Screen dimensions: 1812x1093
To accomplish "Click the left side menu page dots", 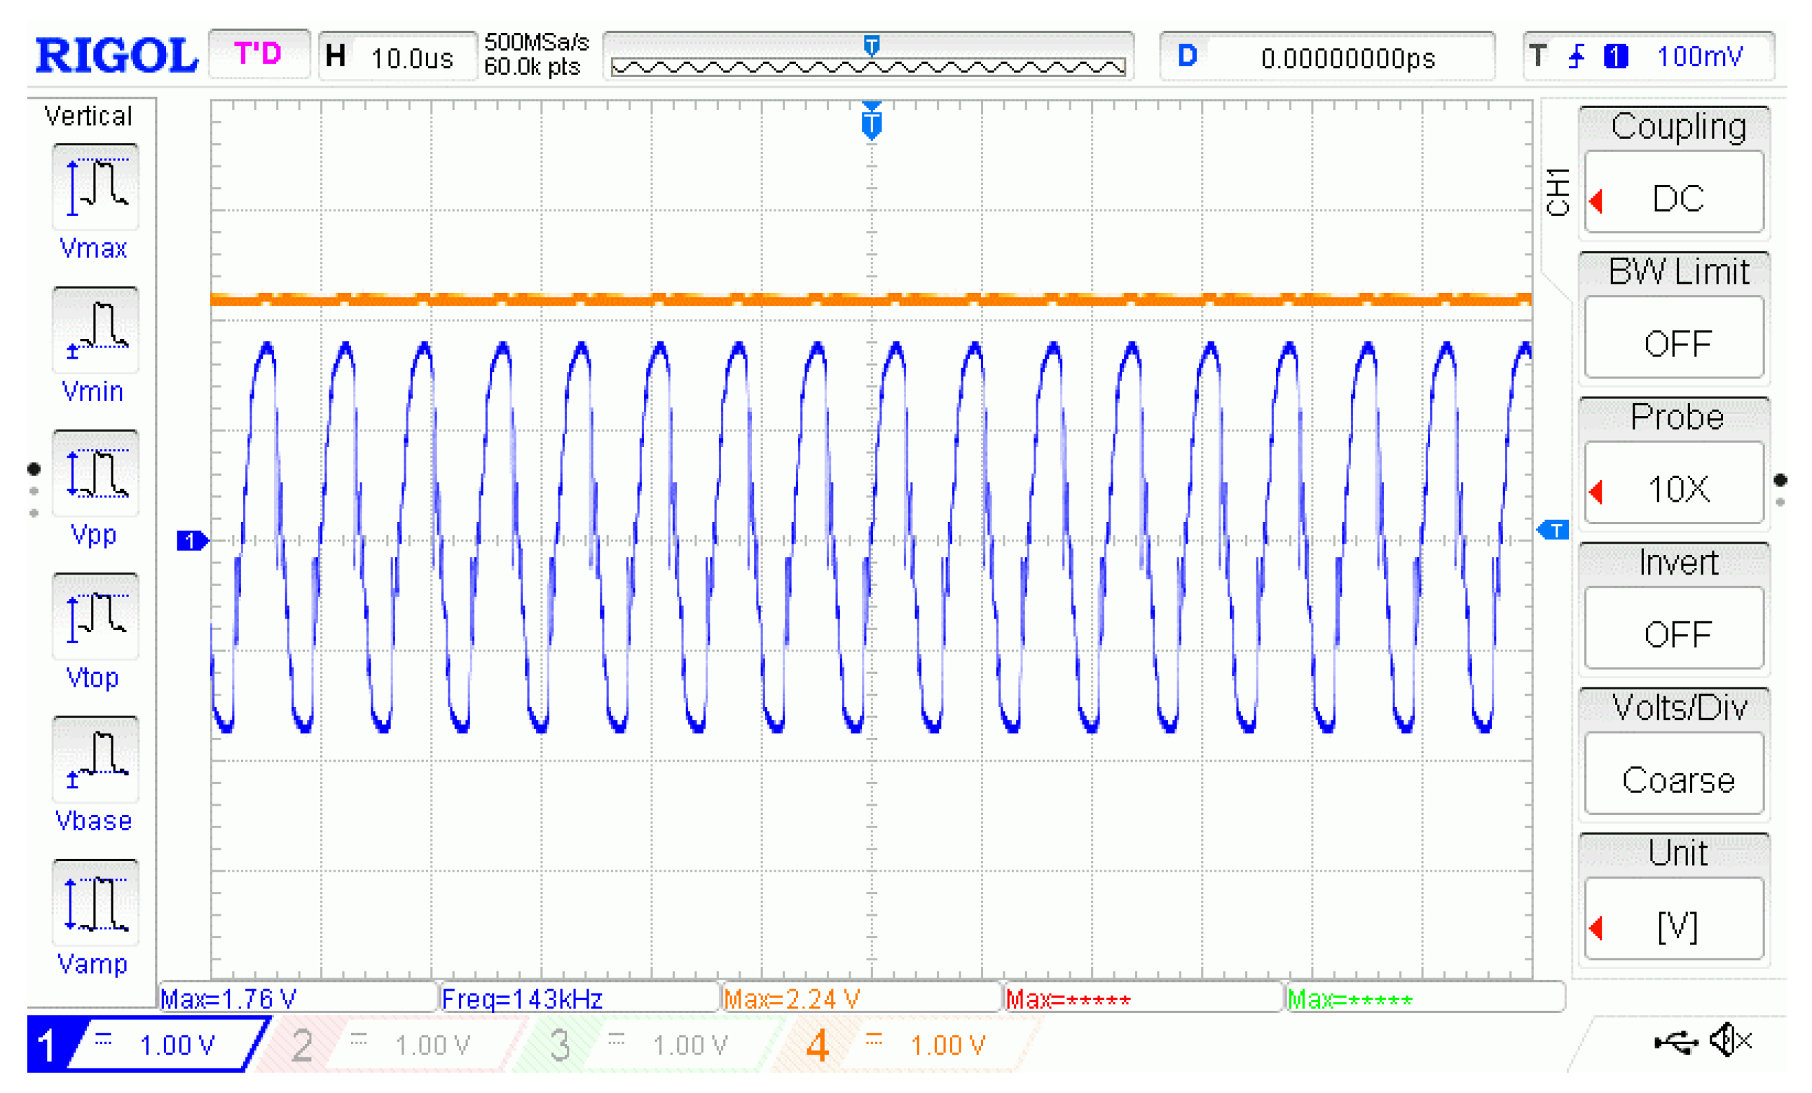I will point(34,490).
